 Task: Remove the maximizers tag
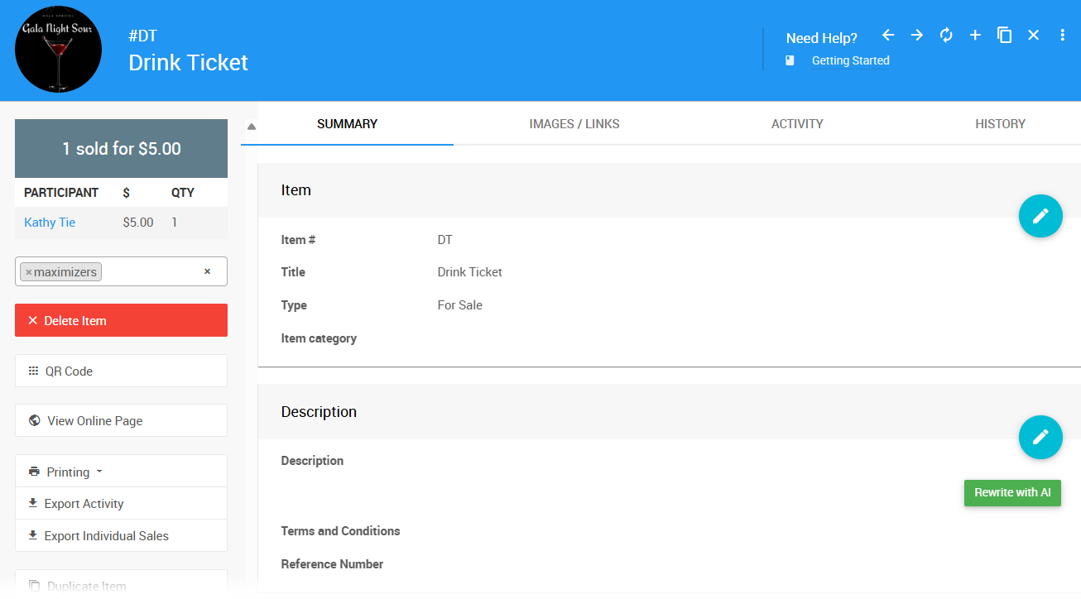[x=28, y=272]
